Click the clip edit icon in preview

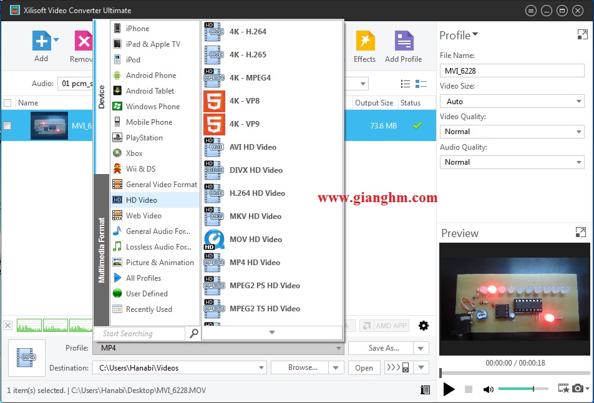pyautogui.click(x=563, y=388)
